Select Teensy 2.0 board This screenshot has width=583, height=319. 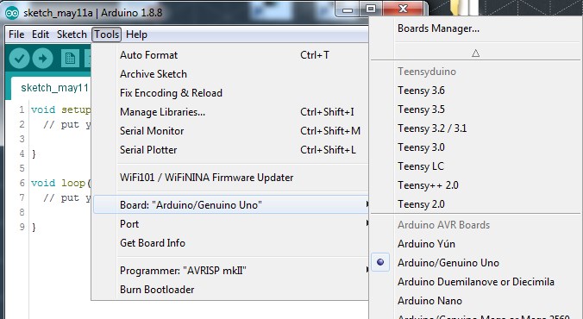476,204
